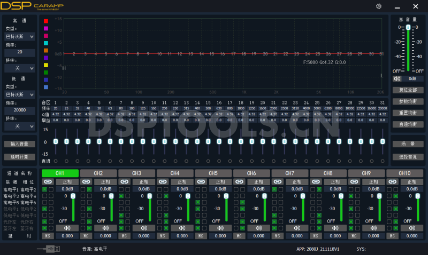Viewport: 428px width, 255px height.
Task: Expand the high-pass slope dropdown
Action: (20, 68)
